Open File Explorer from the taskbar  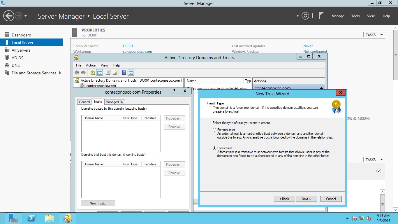[x=50, y=218]
